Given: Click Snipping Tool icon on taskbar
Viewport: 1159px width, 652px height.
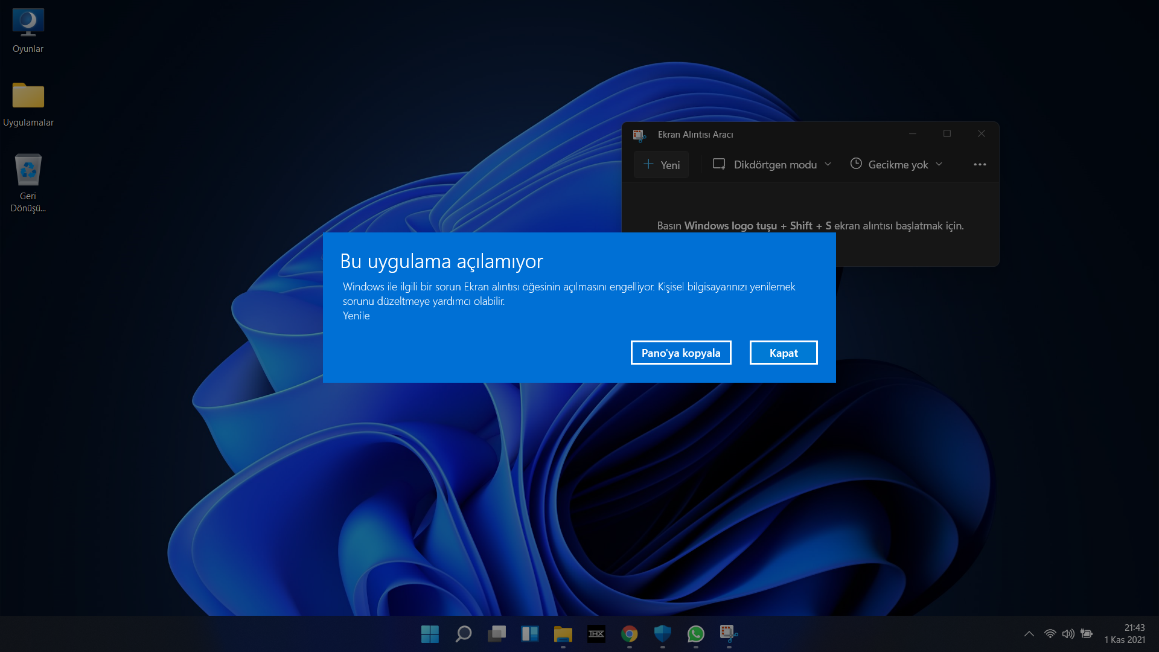Looking at the screenshot, I should pyautogui.click(x=729, y=634).
